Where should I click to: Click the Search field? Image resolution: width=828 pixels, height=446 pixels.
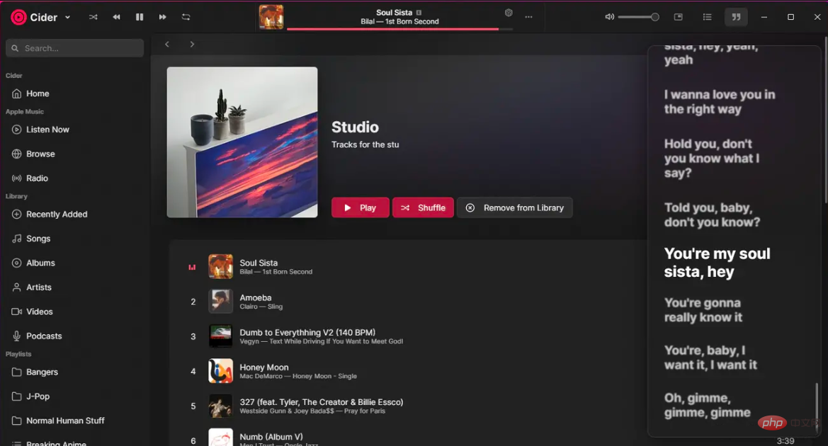75,48
